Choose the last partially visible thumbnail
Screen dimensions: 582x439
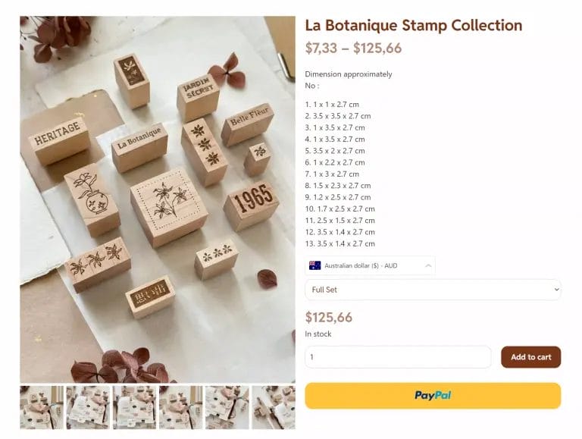(274, 408)
